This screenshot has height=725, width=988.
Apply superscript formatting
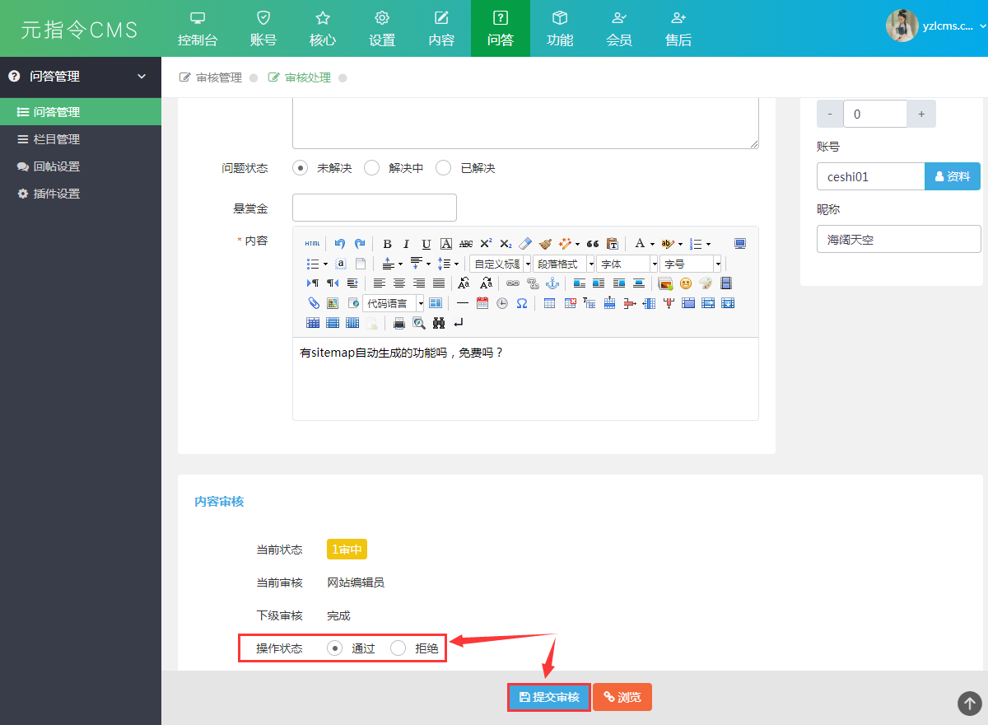(x=486, y=244)
